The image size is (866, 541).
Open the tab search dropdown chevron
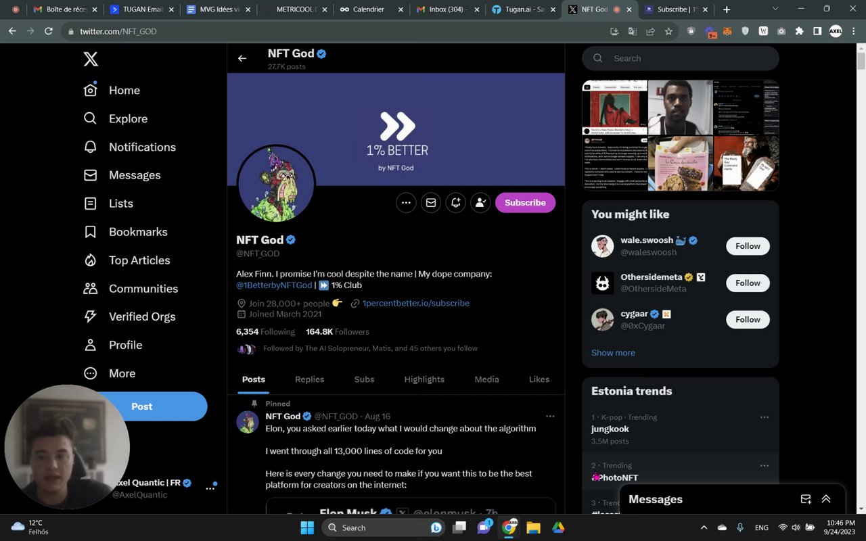click(775, 9)
